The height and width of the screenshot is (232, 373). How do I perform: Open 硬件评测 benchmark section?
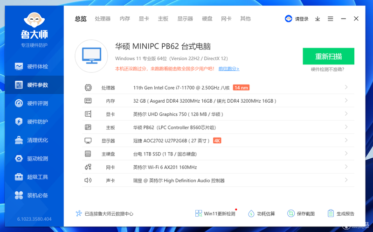[34, 103]
